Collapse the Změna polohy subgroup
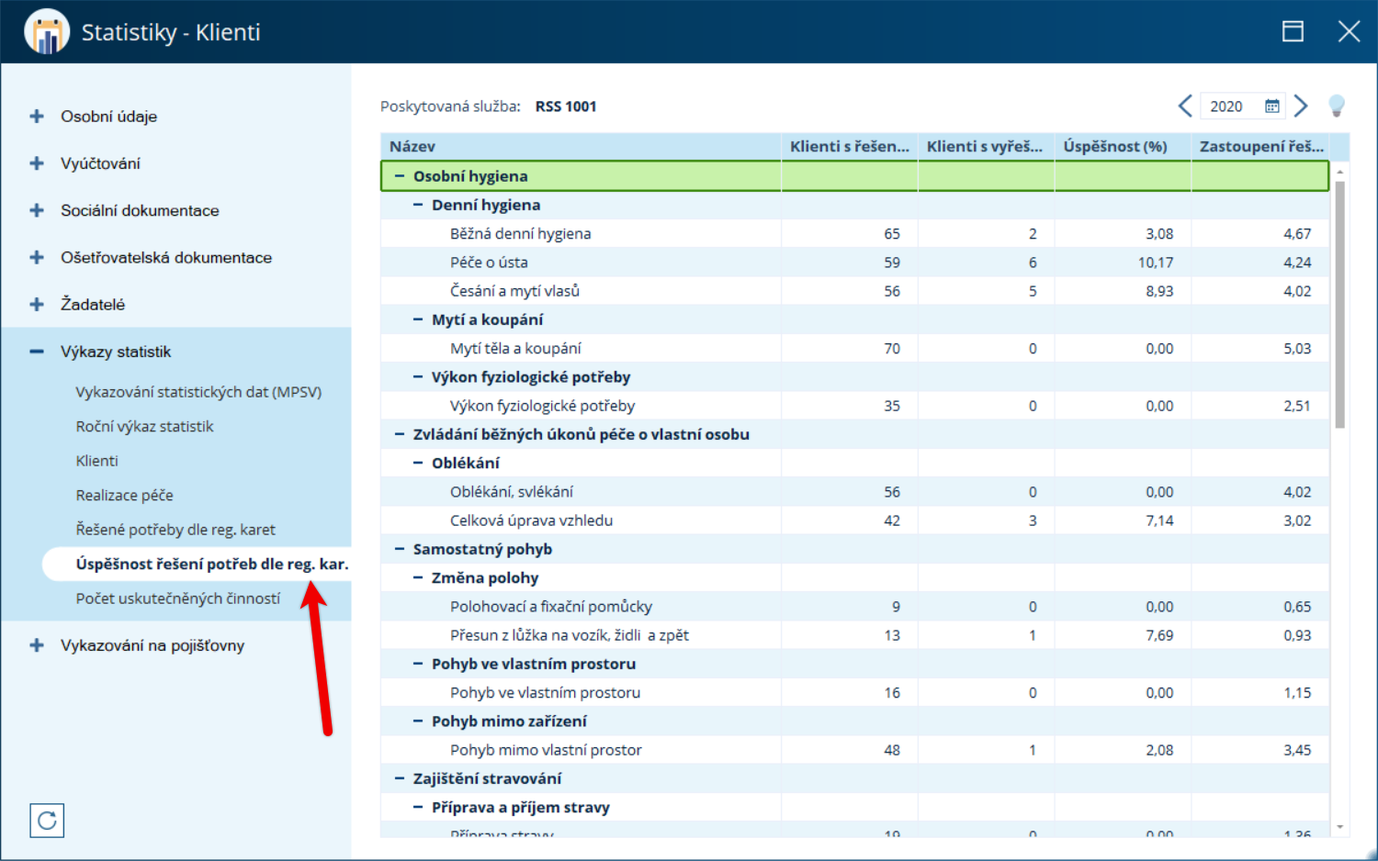1378x861 pixels. [418, 578]
